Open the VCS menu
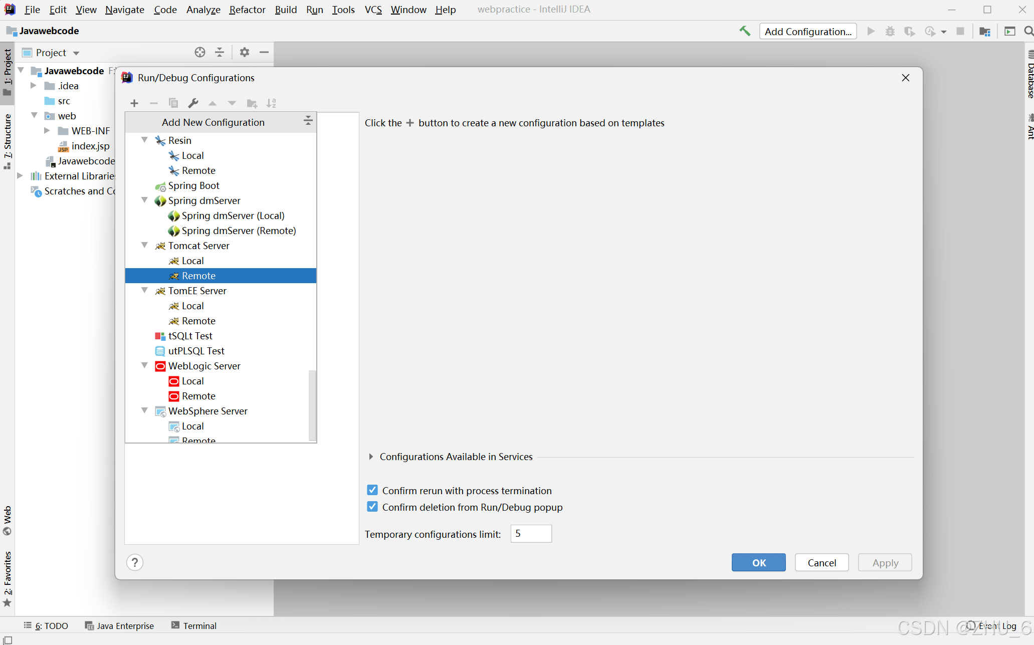 tap(373, 10)
